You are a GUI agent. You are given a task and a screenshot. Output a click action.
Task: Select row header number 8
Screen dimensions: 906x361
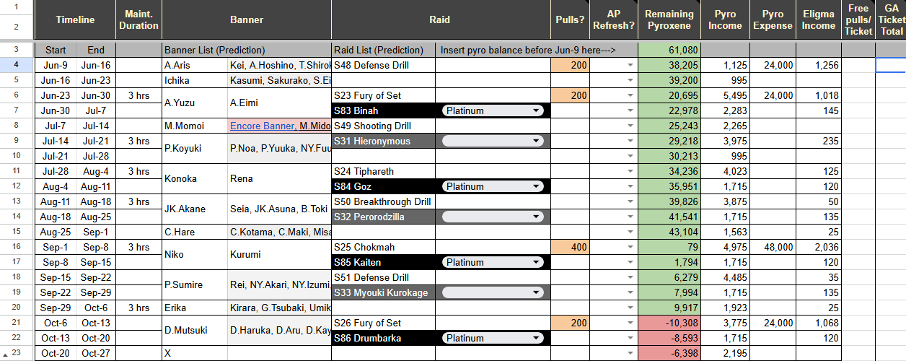click(17, 126)
